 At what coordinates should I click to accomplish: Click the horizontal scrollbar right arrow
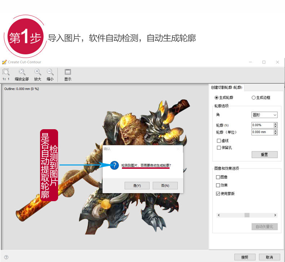point(275,215)
